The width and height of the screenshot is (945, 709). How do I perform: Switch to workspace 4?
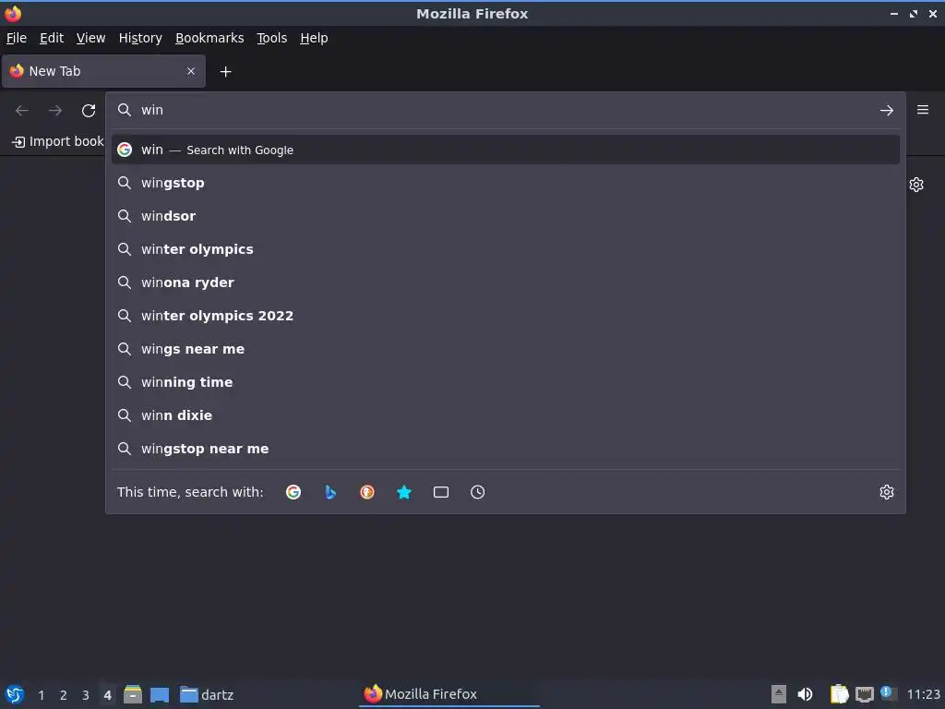tap(107, 695)
